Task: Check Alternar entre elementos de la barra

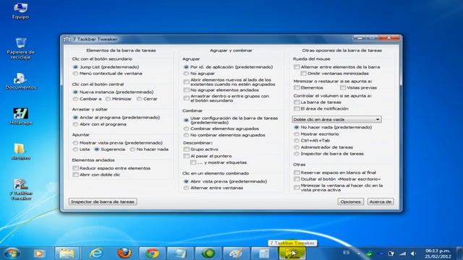Action: 337,67
